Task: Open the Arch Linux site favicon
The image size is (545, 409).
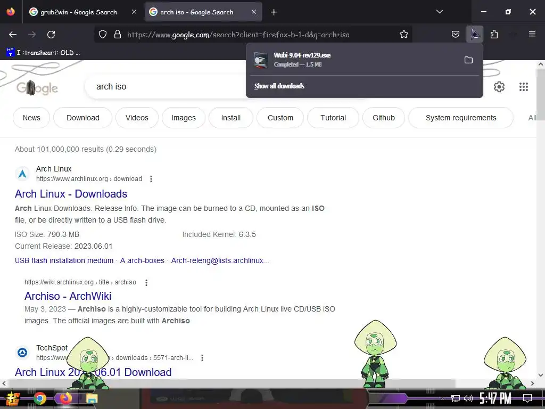Action: [x=22, y=174]
